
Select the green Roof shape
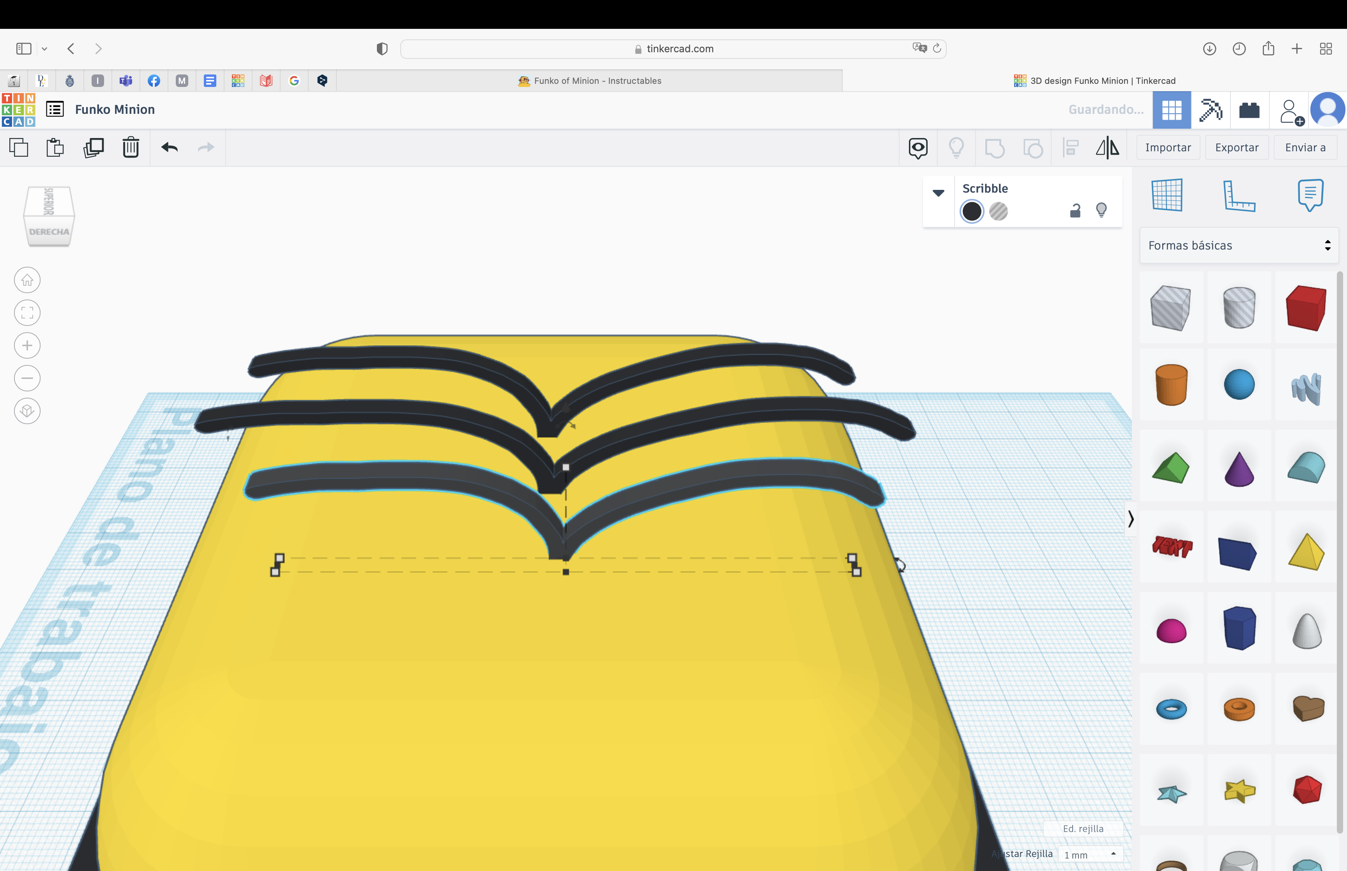coord(1171,468)
